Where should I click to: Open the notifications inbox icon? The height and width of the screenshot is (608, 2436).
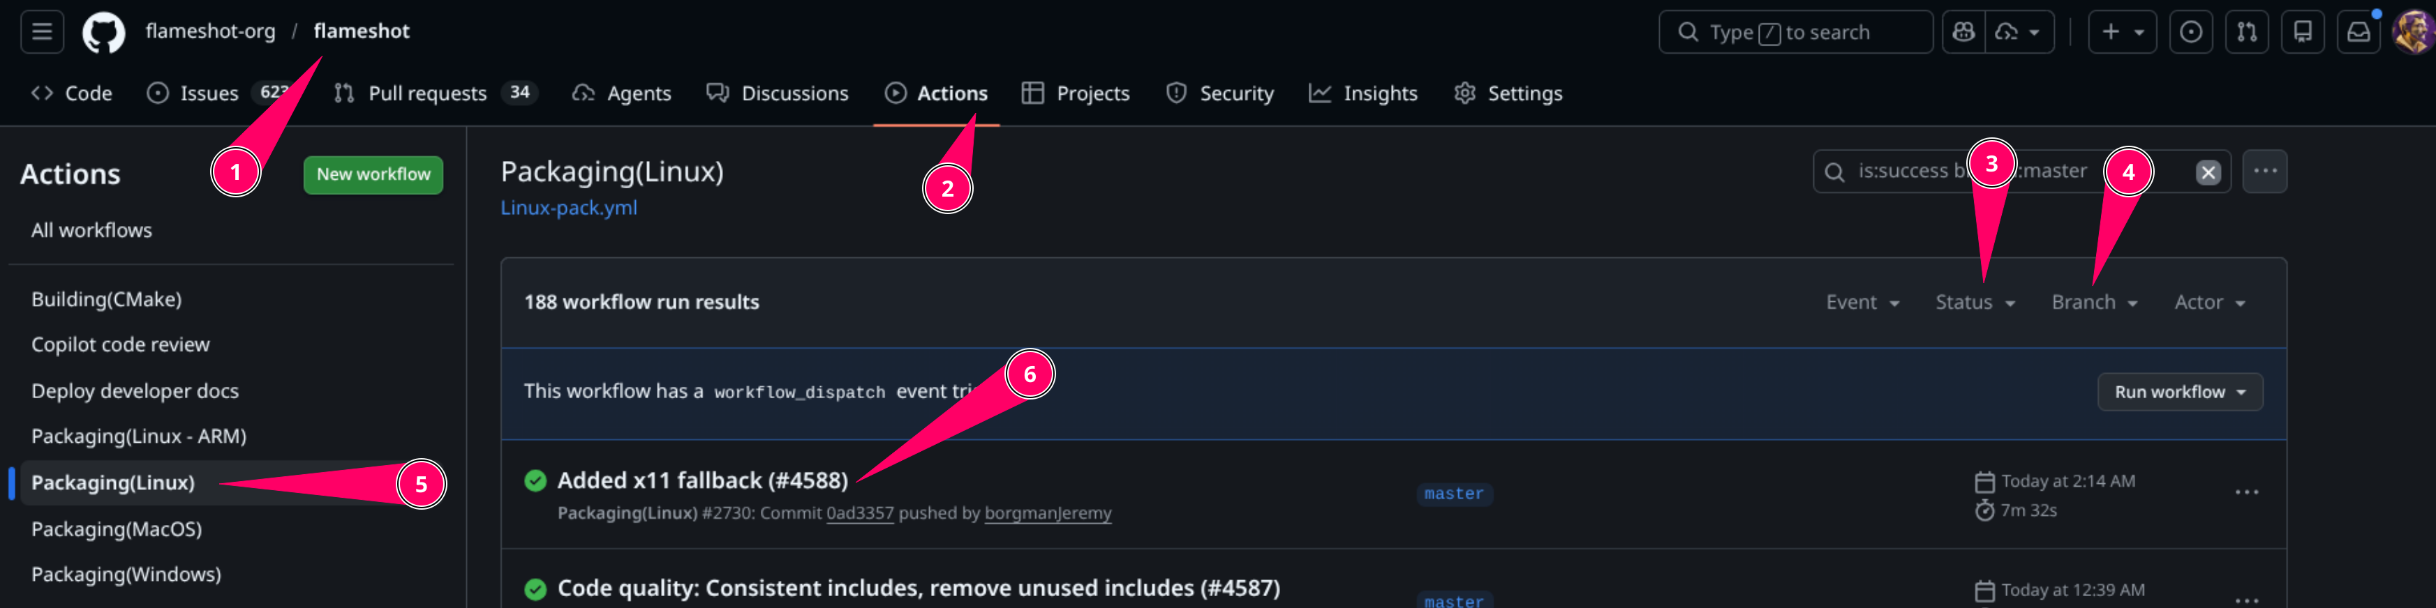pyautogui.click(x=2359, y=32)
